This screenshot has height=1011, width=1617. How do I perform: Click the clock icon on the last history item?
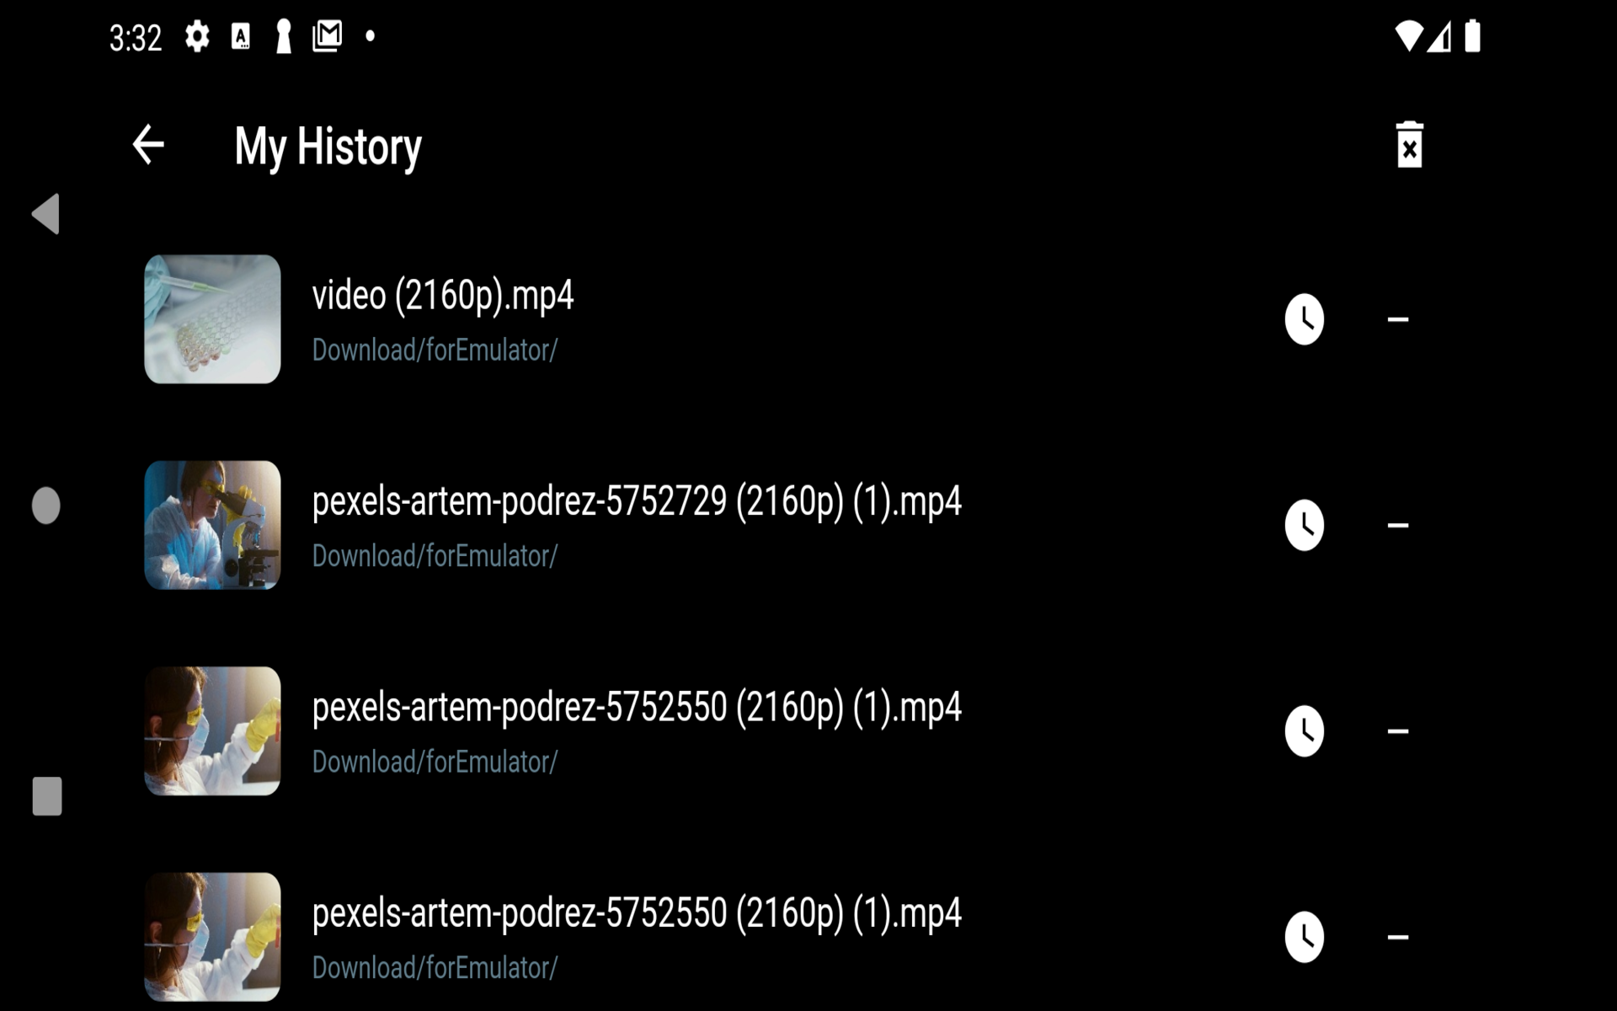[x=1304, y=936]
